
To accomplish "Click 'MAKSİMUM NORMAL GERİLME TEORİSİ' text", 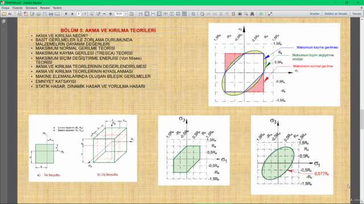I will [x=75, y=48].
